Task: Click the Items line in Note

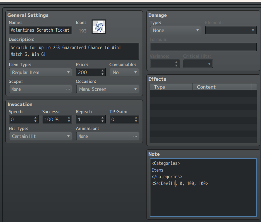Action: pyautogui.click(x=157, y=170)
